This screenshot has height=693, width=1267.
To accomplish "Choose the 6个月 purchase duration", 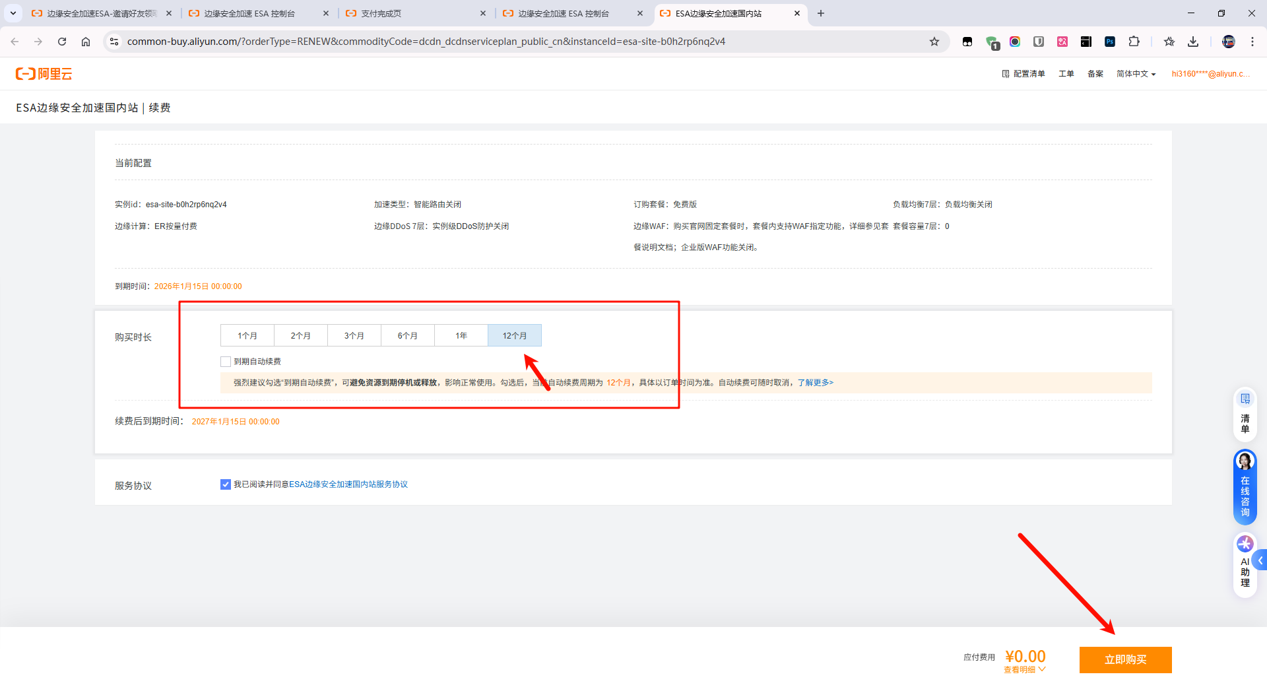I will coord(407,336).
